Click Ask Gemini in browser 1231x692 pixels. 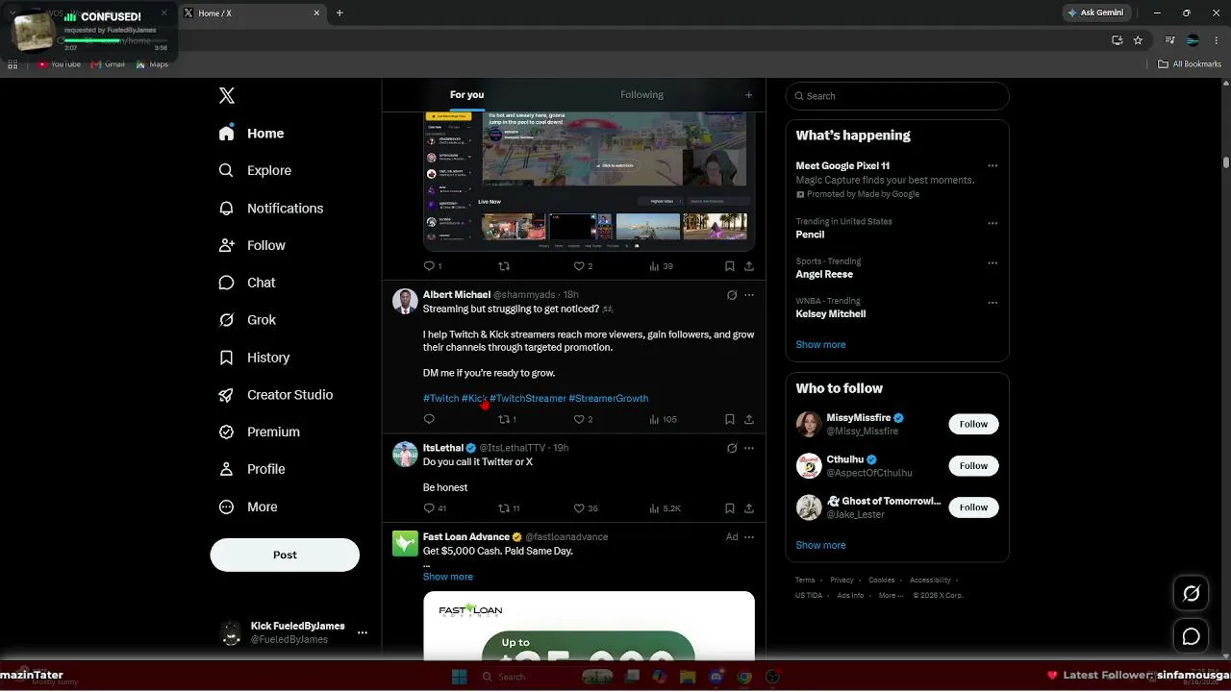[x=1094, y=12]
